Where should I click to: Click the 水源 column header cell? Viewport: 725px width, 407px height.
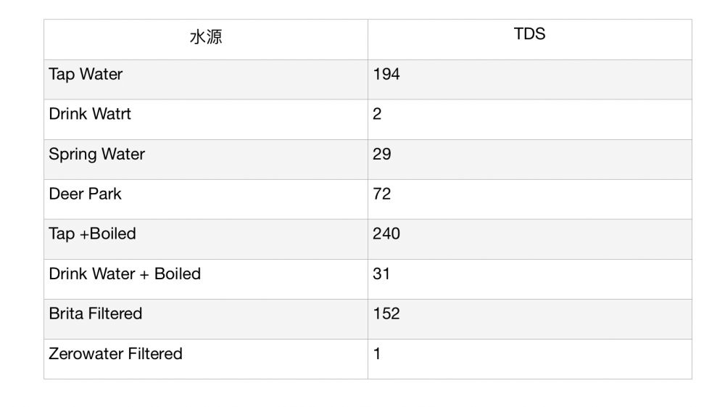pos(206,38)
